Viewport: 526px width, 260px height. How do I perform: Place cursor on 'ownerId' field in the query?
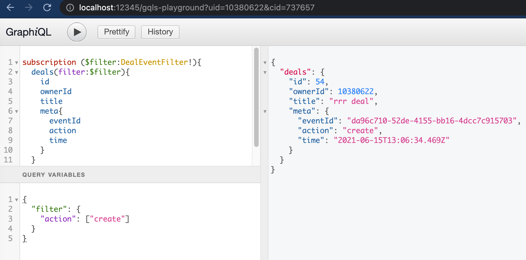point(56,92)
